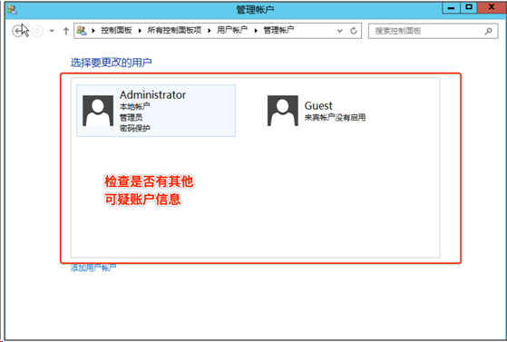507x342 pixels.
Task: Click the forward navigation arrow
Action: (x=37, y=31)
